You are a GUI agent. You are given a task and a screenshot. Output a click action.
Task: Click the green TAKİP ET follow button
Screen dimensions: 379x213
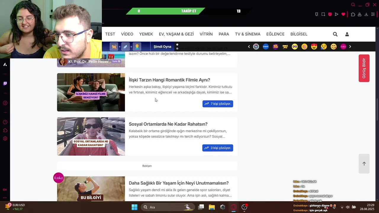point(189,11)
